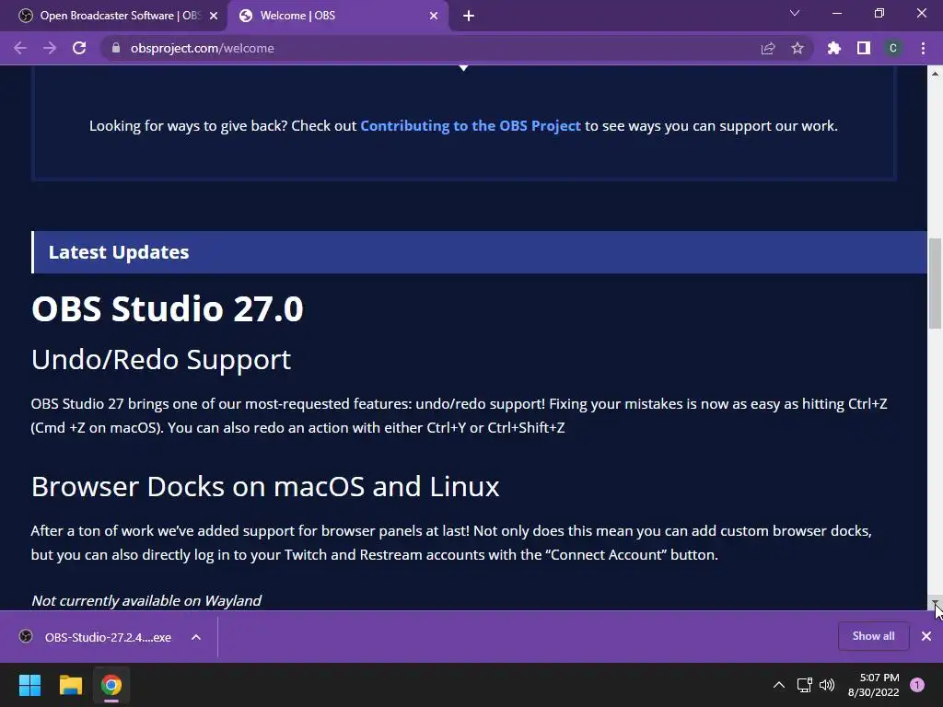This screenshot has width=943, height=707.
Task: Open Contributing to the OBS Project link
Action: point(471,125)
